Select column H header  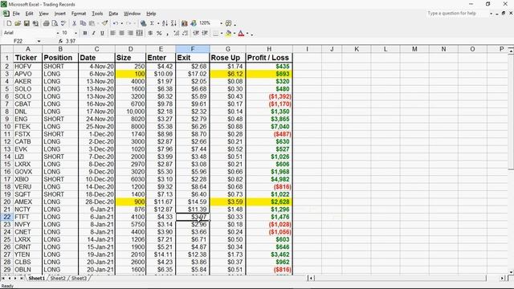(x=269, y=49)
